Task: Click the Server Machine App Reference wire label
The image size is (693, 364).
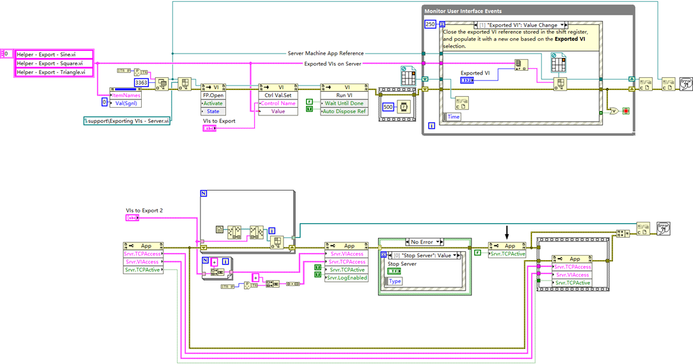Action: point(326,53)
